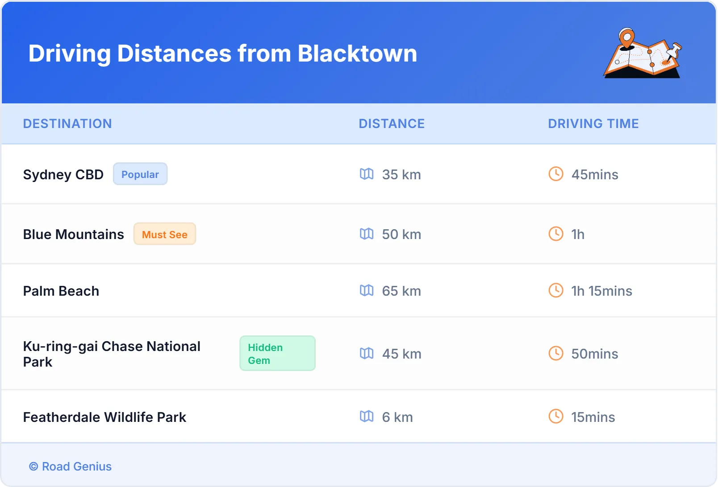Open the Road Genius copyright link
Image resolution: width=718 pixels, height=487 pixels.
point(71,466)
